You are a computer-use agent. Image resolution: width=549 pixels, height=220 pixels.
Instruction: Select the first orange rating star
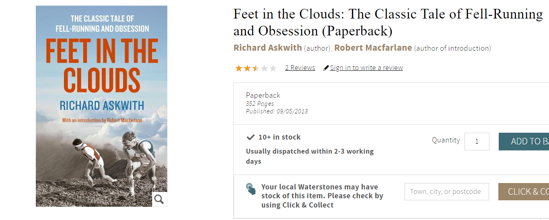click(239, 68)
